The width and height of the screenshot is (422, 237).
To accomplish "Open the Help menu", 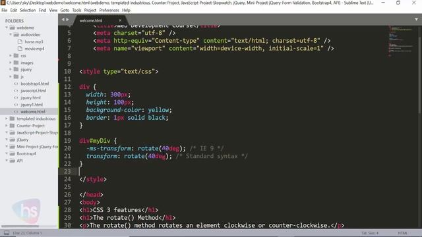I will 126,11.
